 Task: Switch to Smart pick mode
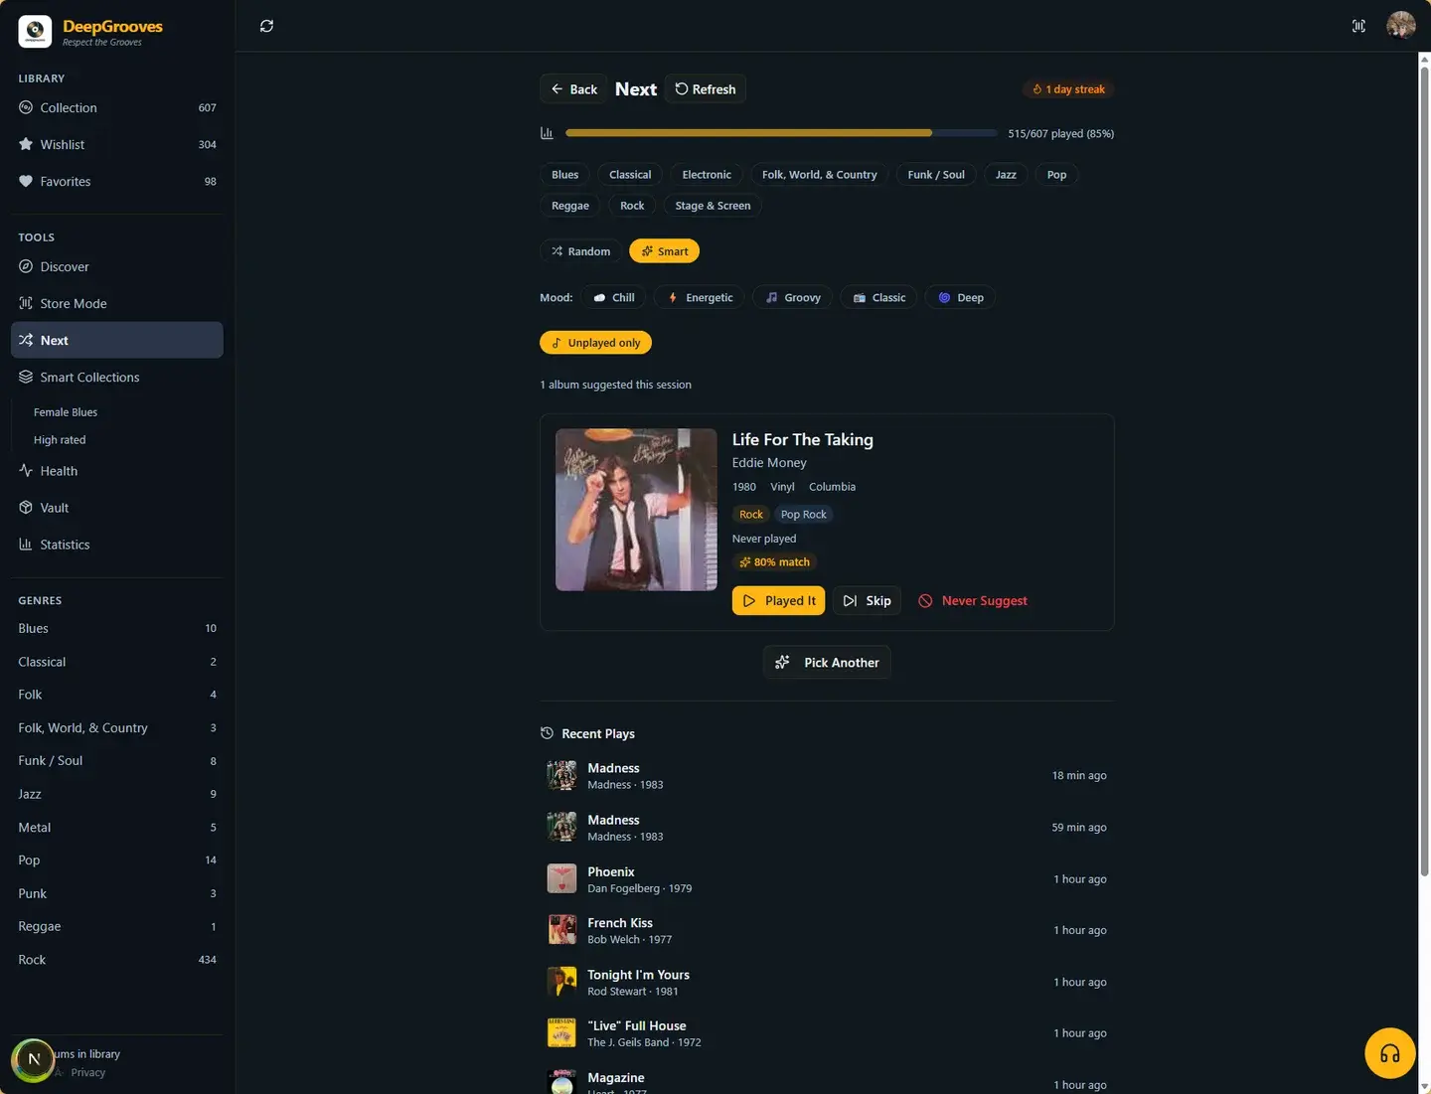tap(665, 251)
